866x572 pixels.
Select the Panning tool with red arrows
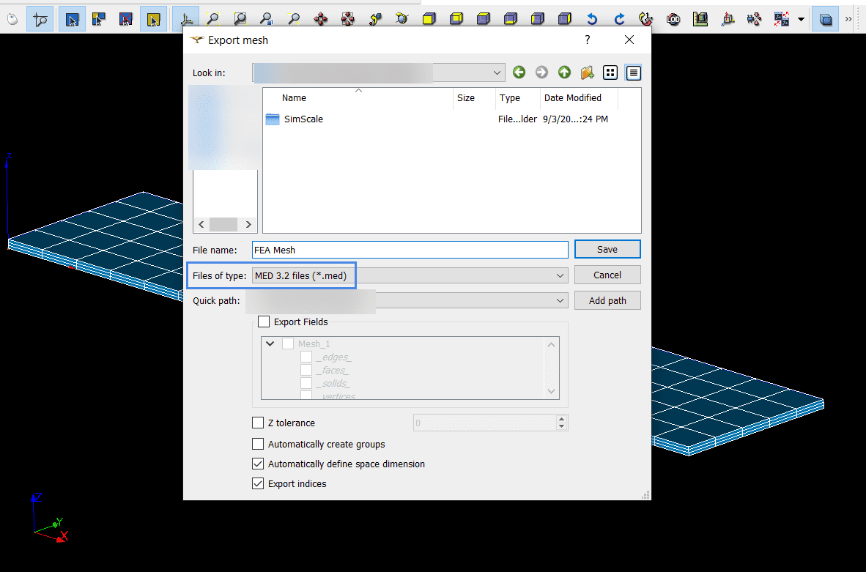(x=321, y=19)
